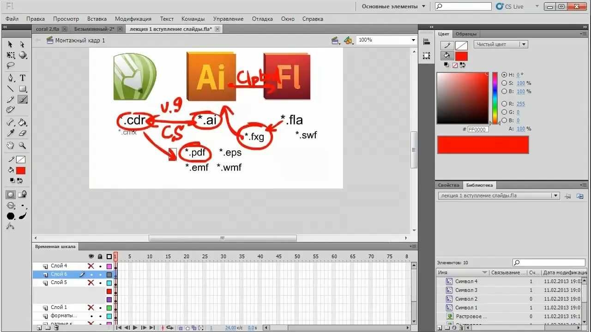This screenshot has height=332, width=591.
Task: Create a new layer in the timeline
Action: pyautogui.click(x=39, y=328)
